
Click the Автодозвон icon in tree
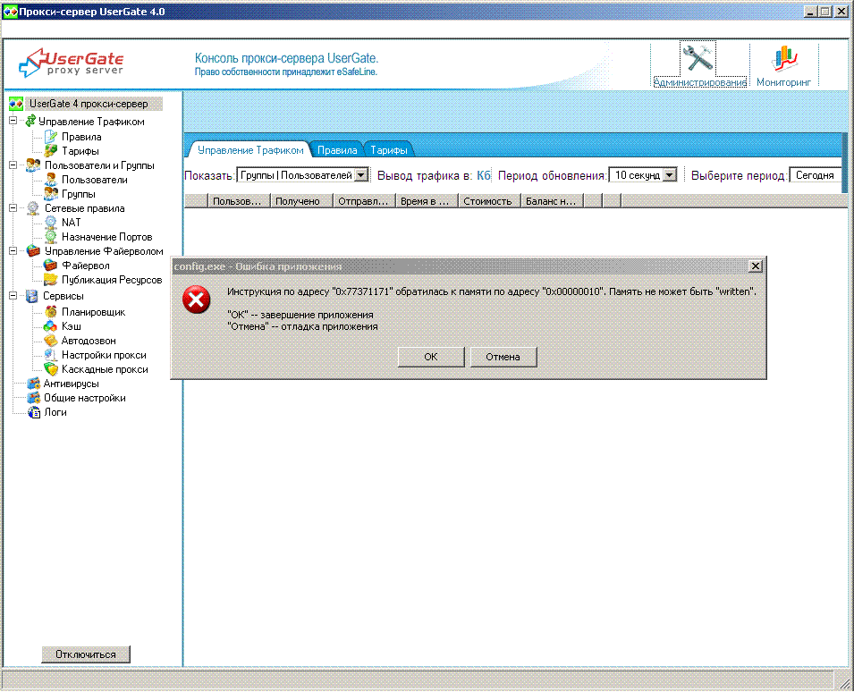(51, 341)
